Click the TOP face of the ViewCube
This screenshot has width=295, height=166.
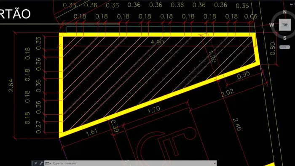click(x=284, y=25)
